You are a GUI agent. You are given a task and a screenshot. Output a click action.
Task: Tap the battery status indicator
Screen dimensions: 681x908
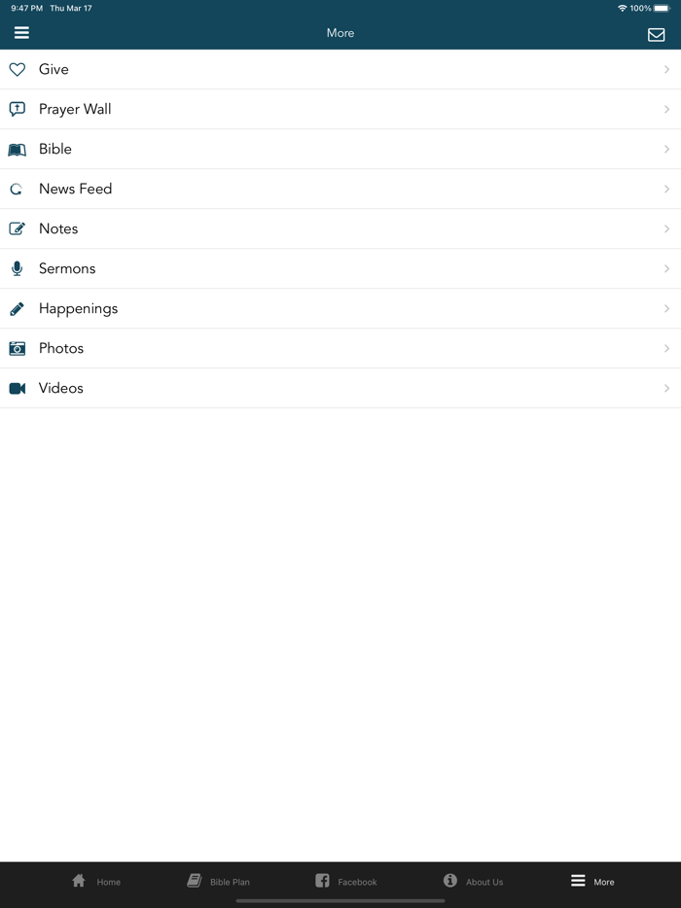pos(662,8)
